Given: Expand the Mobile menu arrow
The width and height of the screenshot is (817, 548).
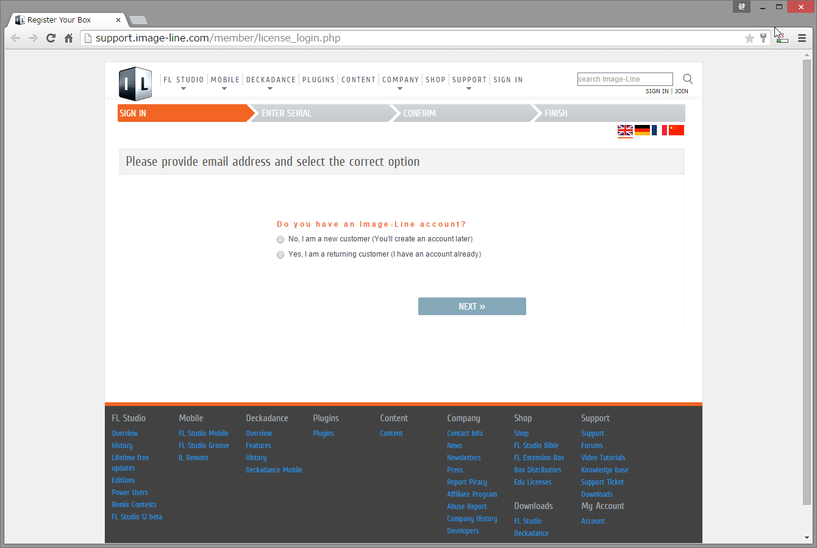Looking at the screenshot, I should pyautogui.click(x=224, y=89).
